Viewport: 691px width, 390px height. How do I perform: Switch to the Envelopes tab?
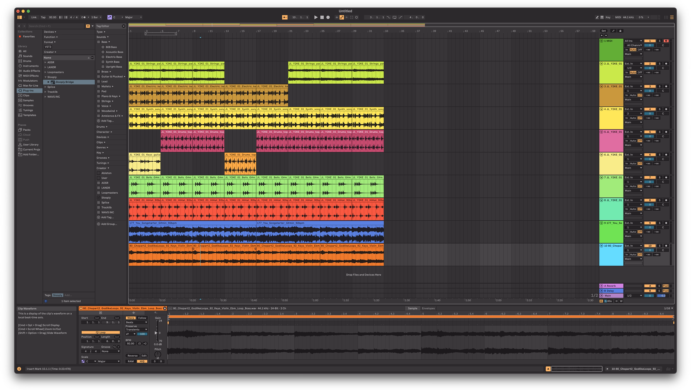click(x=428, y=308)
